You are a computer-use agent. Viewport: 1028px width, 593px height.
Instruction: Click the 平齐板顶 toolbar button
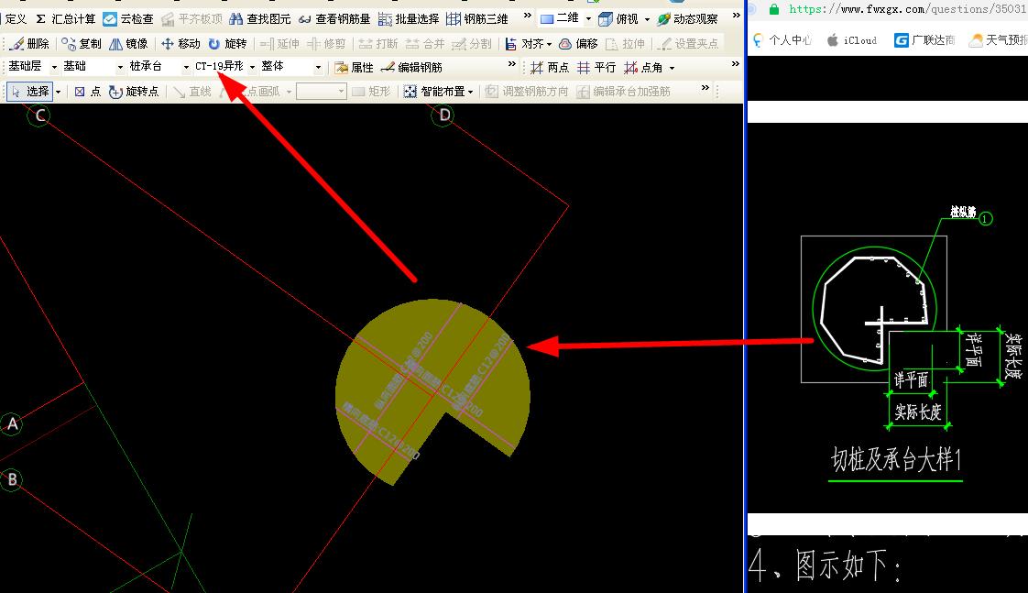[x=191, y=19]
